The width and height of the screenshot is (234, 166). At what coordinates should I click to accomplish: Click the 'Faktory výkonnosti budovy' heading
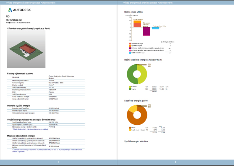(21, 73)
